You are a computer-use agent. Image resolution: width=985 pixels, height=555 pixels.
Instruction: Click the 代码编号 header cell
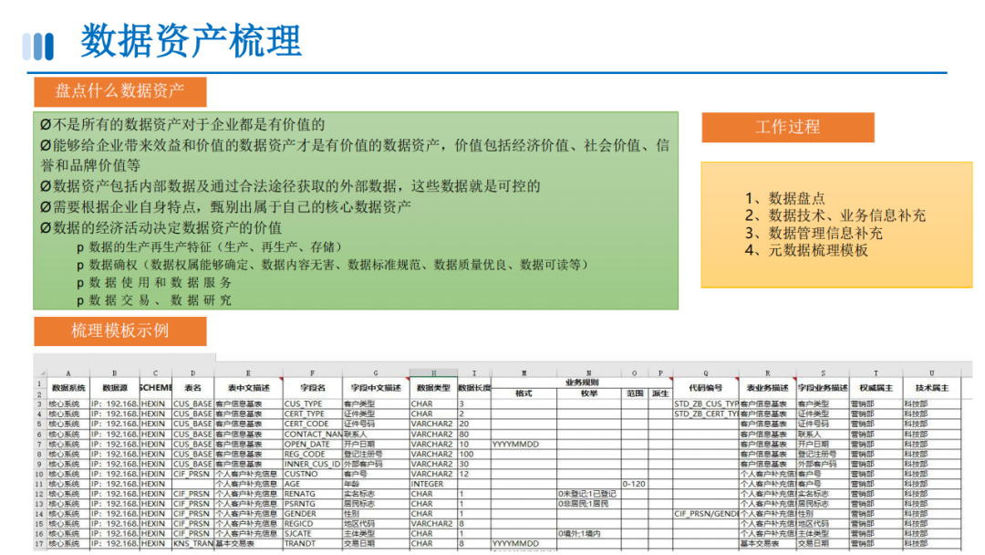coord(705,388)
